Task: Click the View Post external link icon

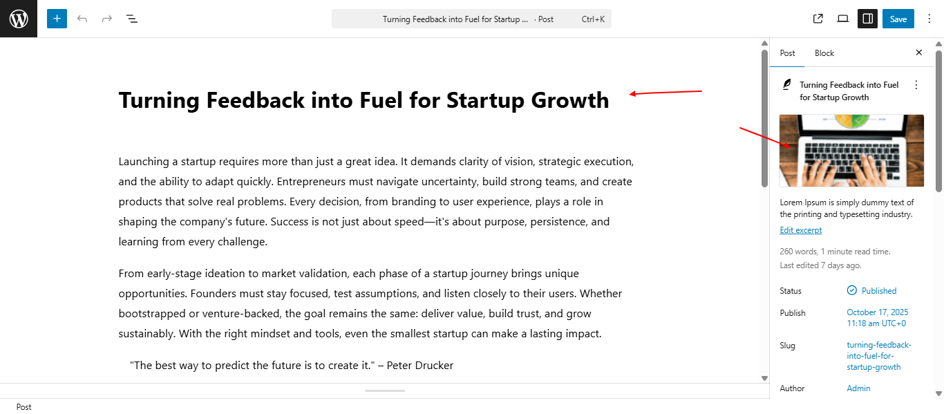Action: (x=818, y=19)
